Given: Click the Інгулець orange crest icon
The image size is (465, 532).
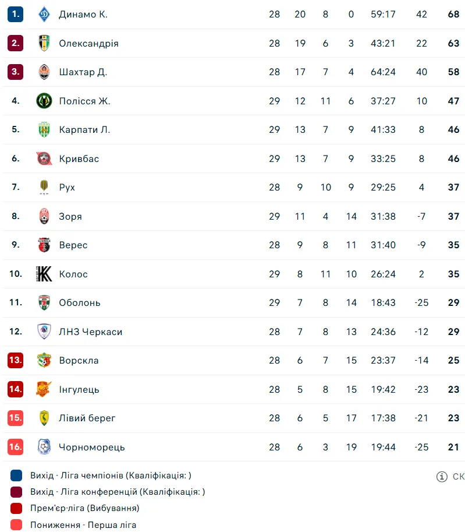Looking at the screenshot, I should click(44, 389).
